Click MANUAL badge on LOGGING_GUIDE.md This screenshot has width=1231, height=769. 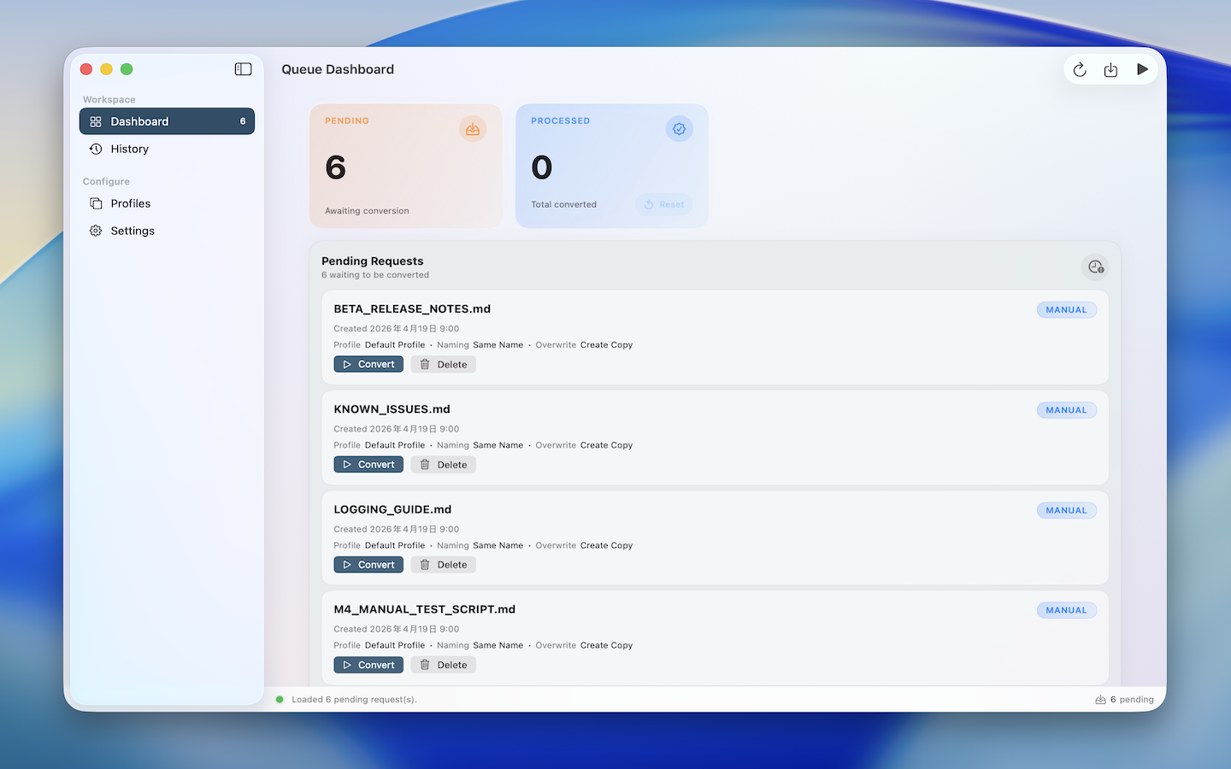click(1066, 510)
